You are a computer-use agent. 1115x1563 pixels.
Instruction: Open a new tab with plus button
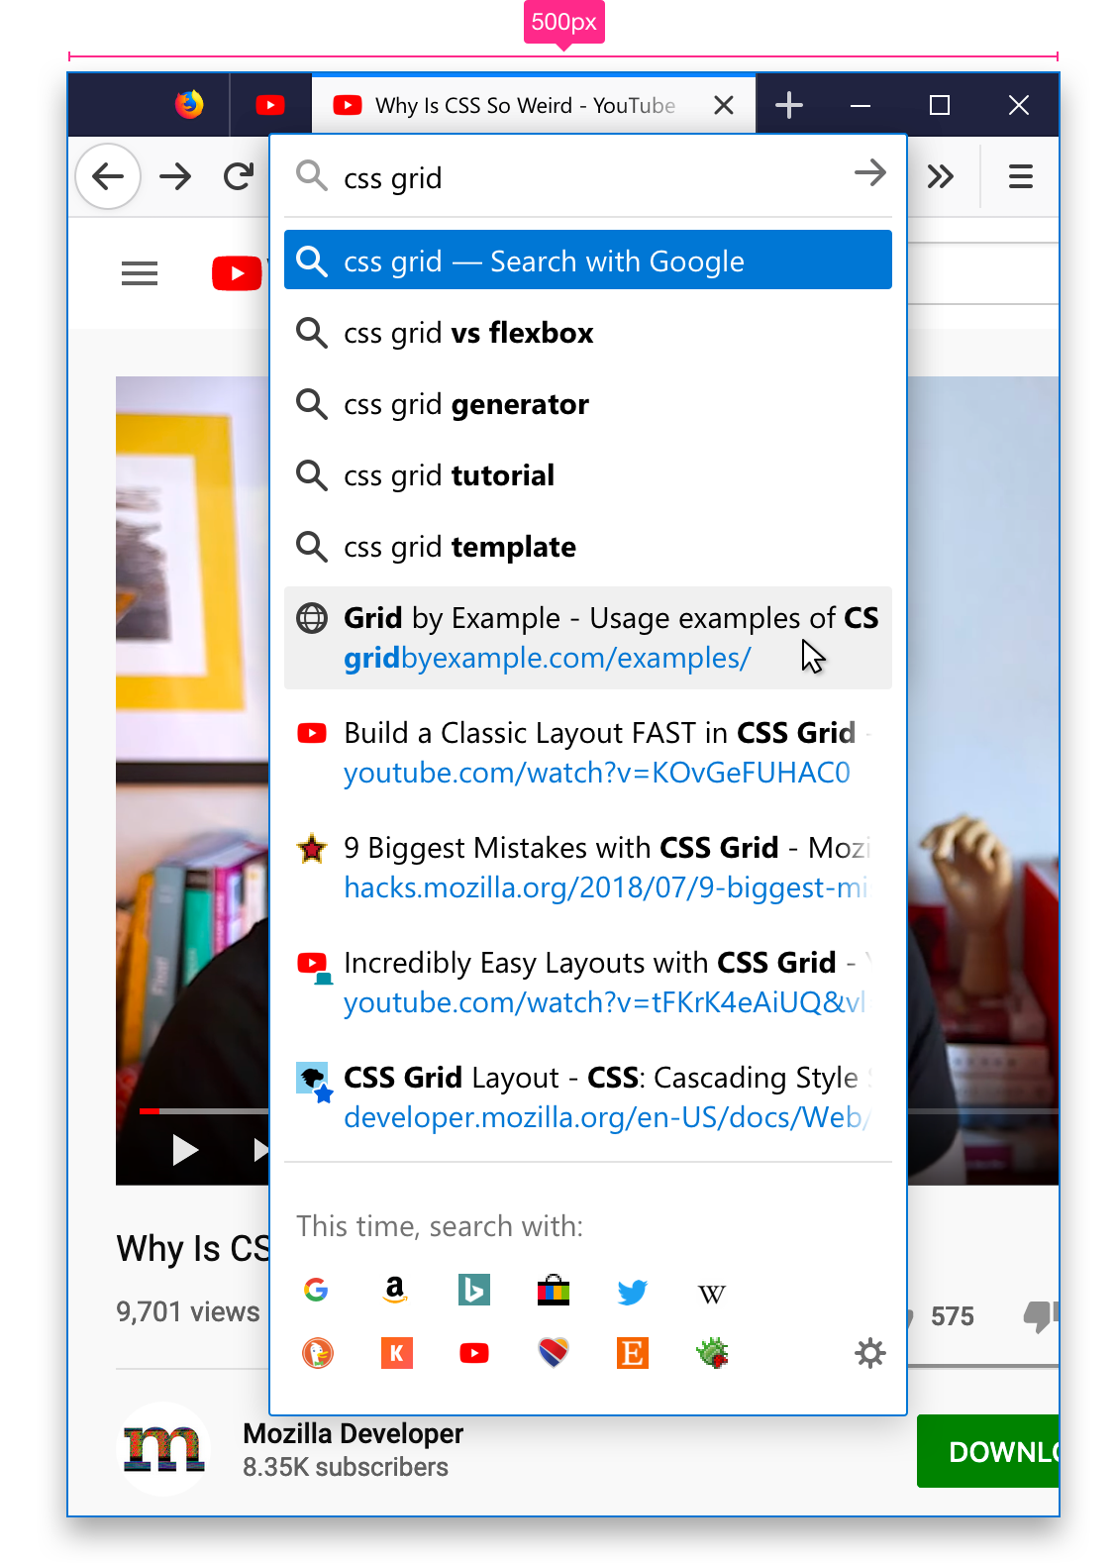(789, 105)
